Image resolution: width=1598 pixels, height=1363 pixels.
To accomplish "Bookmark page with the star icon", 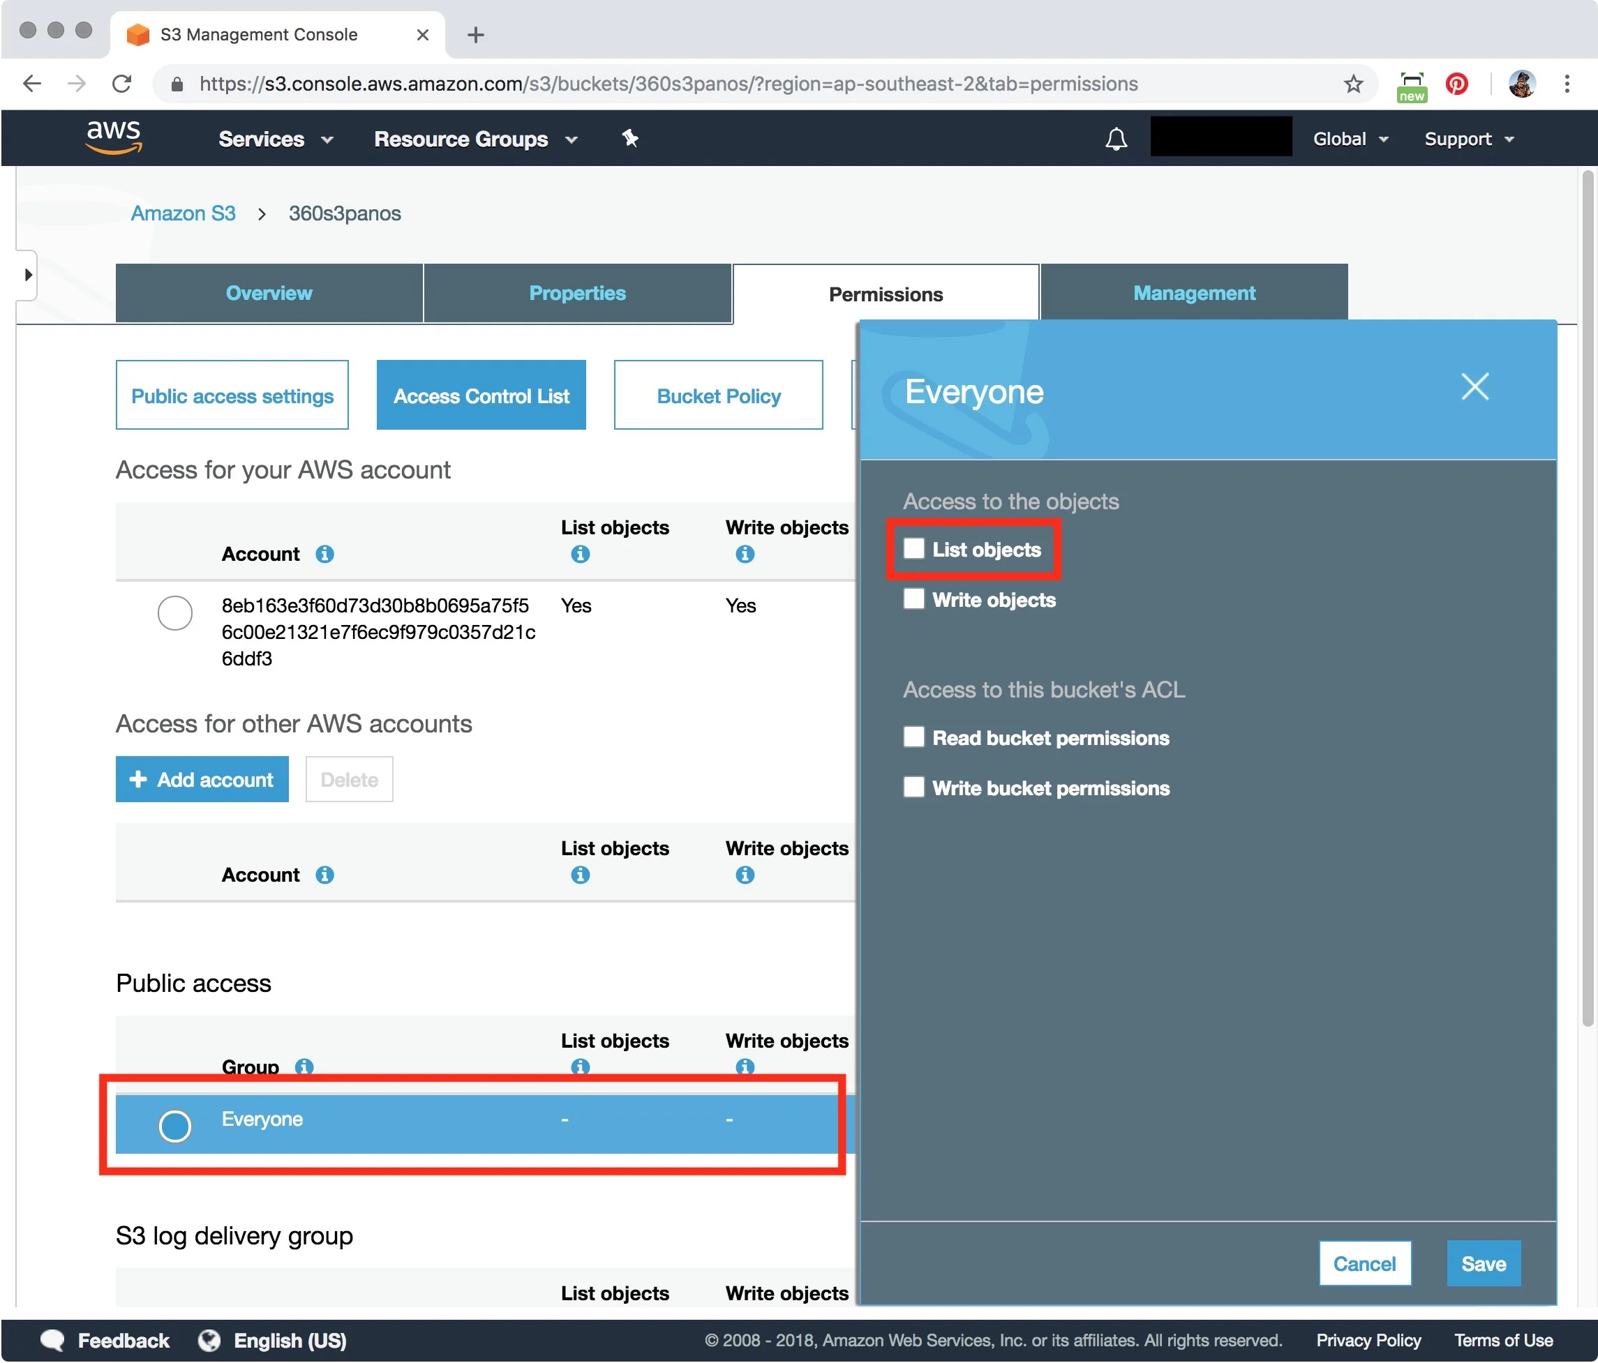I will click(1353, 83).
